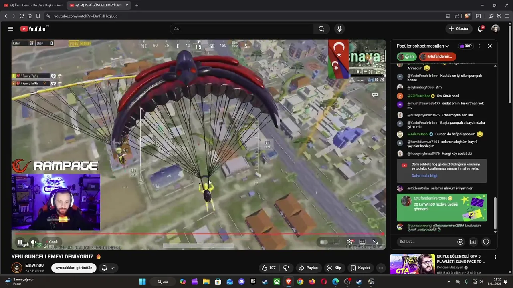
Task: Bookmark this page
Action: point(38,16)
